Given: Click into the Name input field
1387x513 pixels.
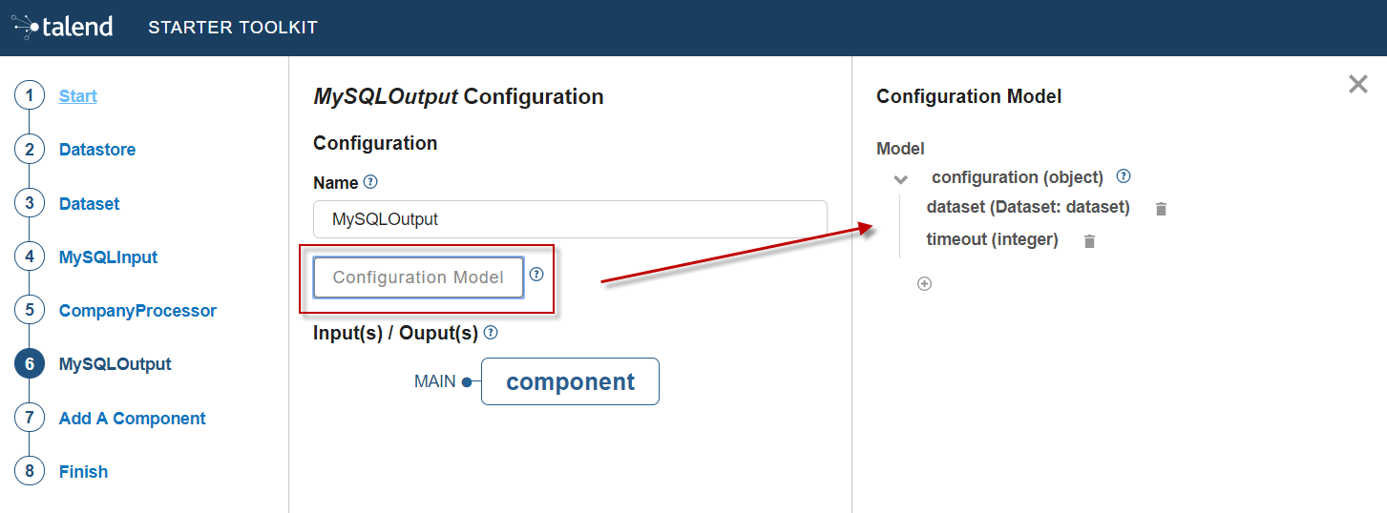Looking at the screenshot, I should pos(570,219).
